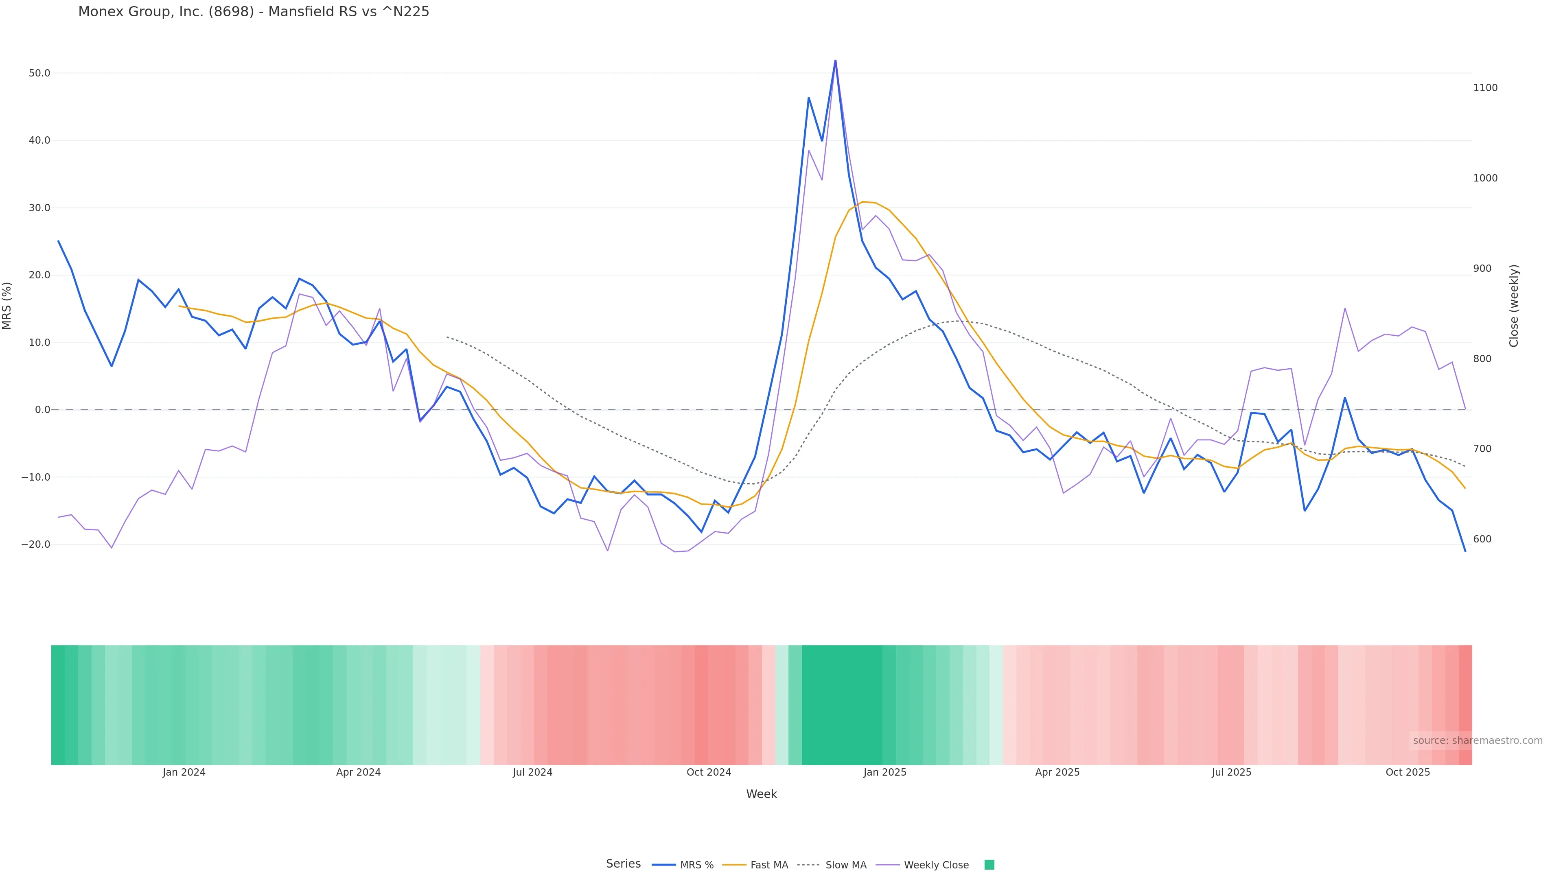Click the purple Weekly Close legend line icon

pyautogui.click(x=888, y=865)
